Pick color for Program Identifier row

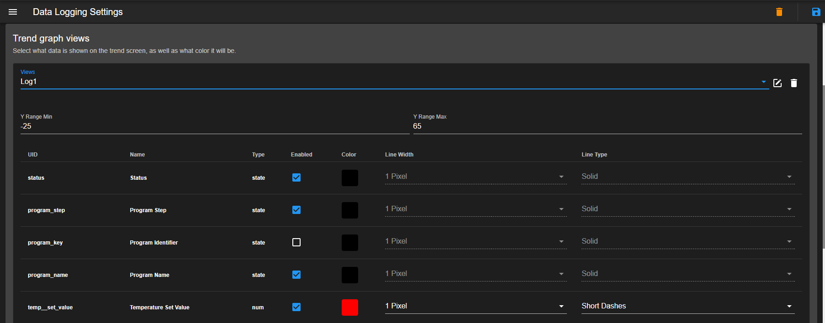[x=350, y=243]
